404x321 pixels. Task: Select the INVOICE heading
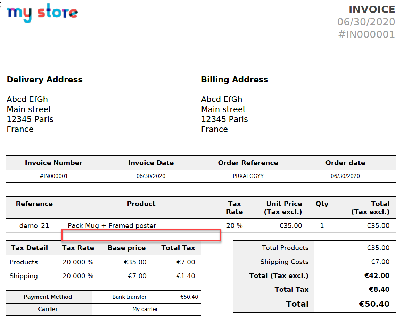coord(372,9)
